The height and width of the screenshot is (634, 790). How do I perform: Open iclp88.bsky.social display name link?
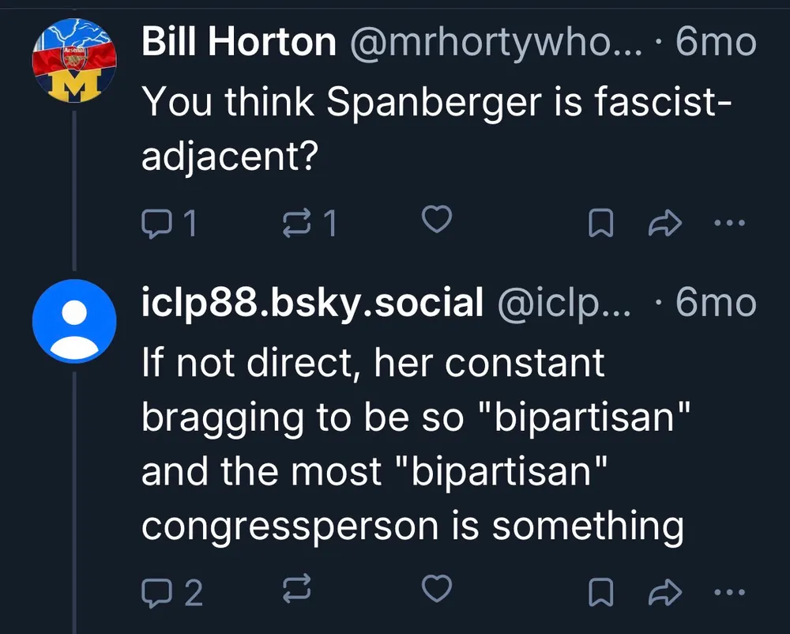pos(312,302)
